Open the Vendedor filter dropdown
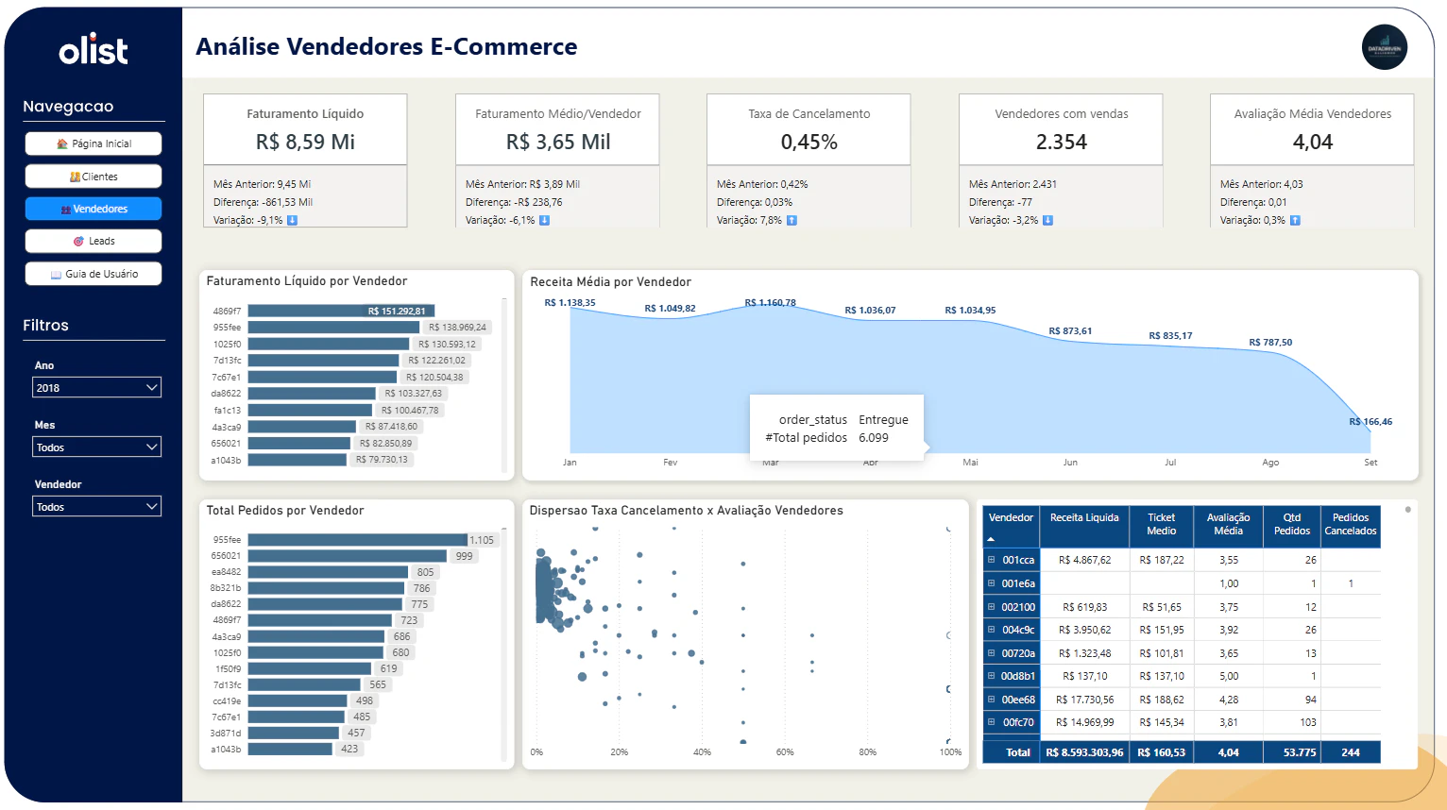This screenshot has height=810, width=1447. 96,506
